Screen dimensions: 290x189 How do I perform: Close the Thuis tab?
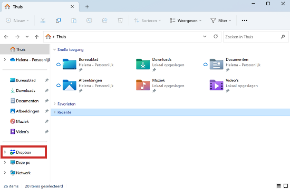72,7
